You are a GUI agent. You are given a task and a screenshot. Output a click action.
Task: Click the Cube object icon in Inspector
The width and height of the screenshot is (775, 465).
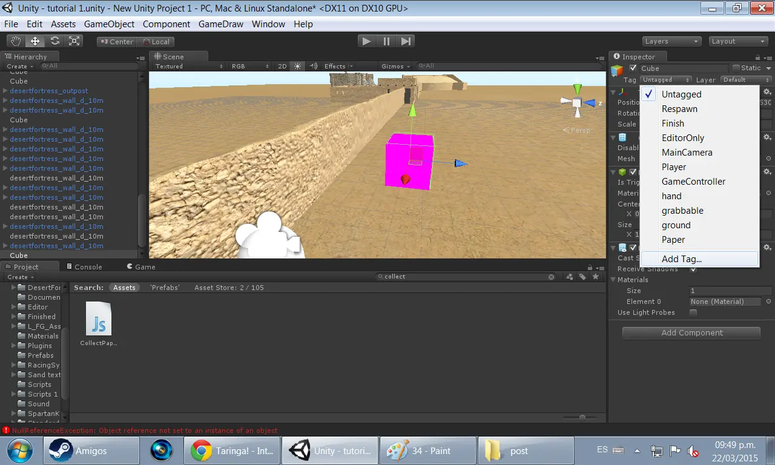(x=617, y=71)
